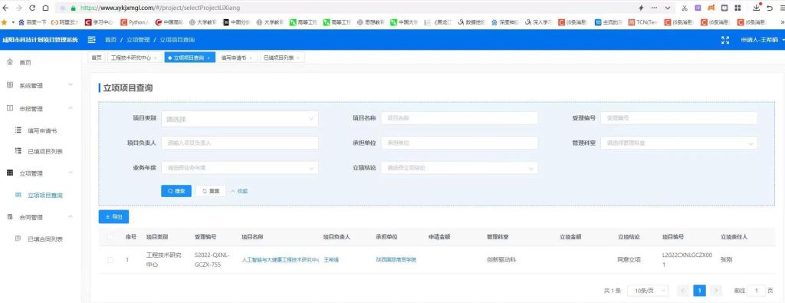Click the 立项项目查询 sidebar icon
This screenshot has height=303, width=785.
point(18,195)
